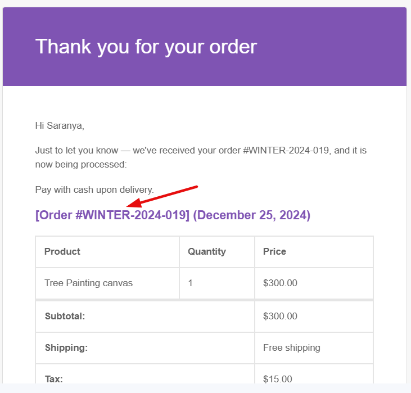411x393 pixels.
Task: Click the "Quantity" column header
Action: 206,251
